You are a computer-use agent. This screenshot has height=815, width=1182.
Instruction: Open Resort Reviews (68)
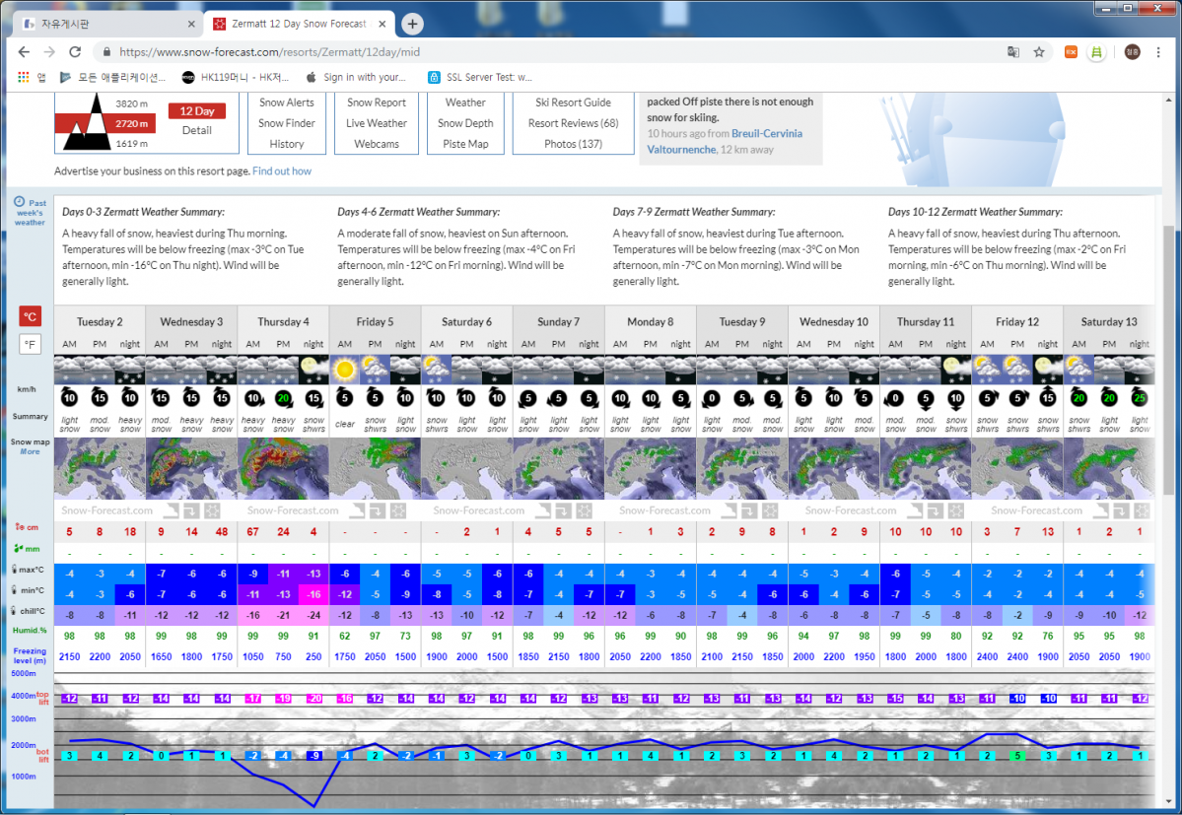[573, 123]
